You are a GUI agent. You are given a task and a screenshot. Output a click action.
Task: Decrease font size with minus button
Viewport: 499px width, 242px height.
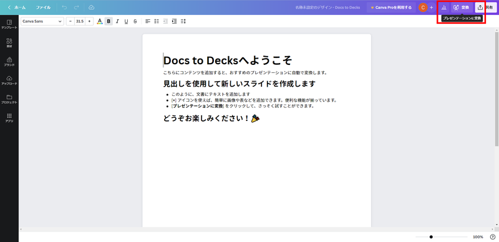[70, 21]
